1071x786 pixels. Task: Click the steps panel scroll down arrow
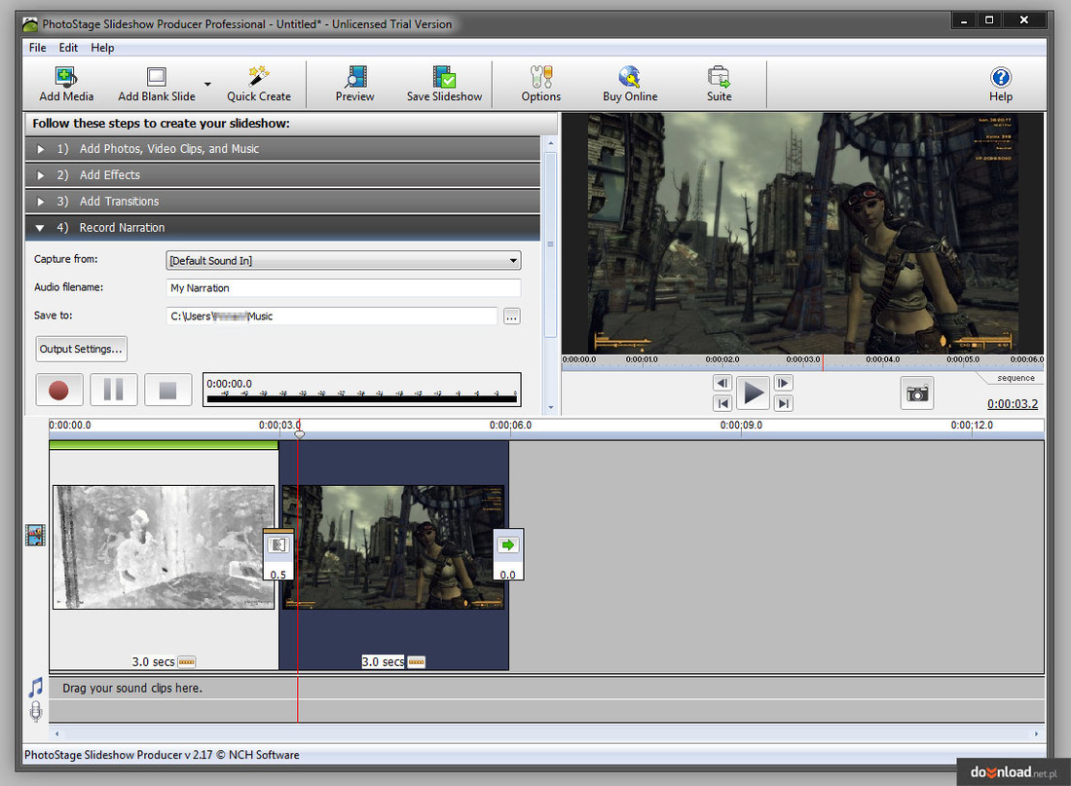[550, 408]
